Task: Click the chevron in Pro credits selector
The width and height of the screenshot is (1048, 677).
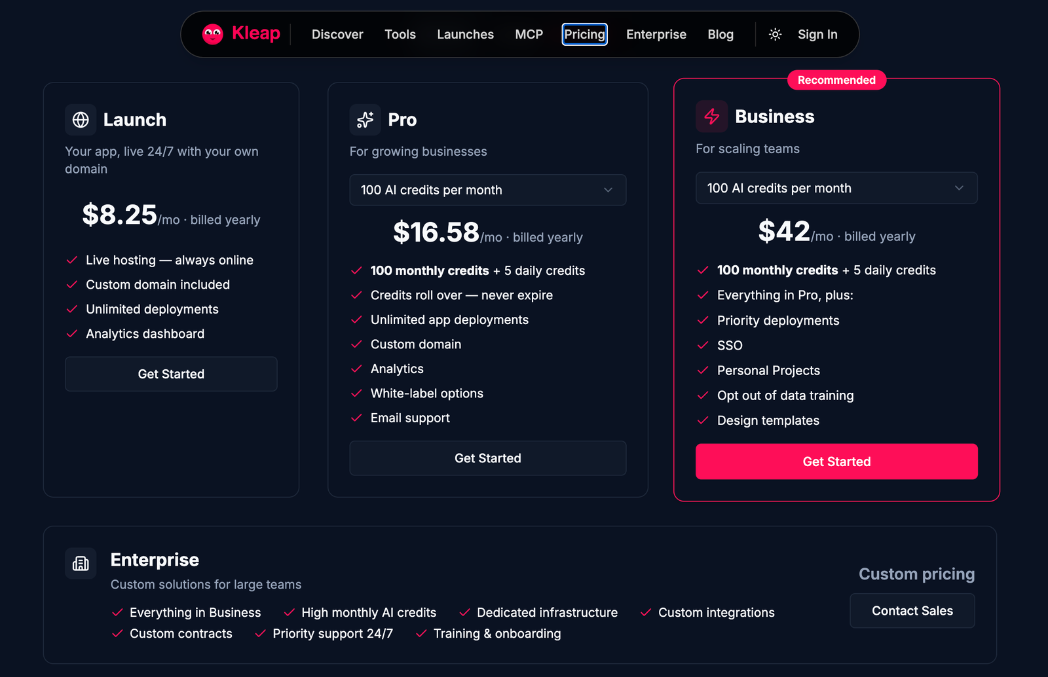Action: pyautogui.click(x=608, y=190)
